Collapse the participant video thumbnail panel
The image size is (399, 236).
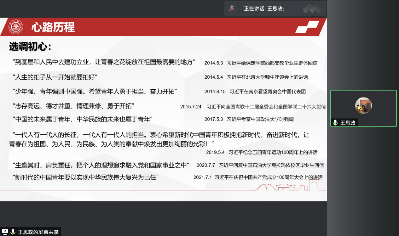363,109
